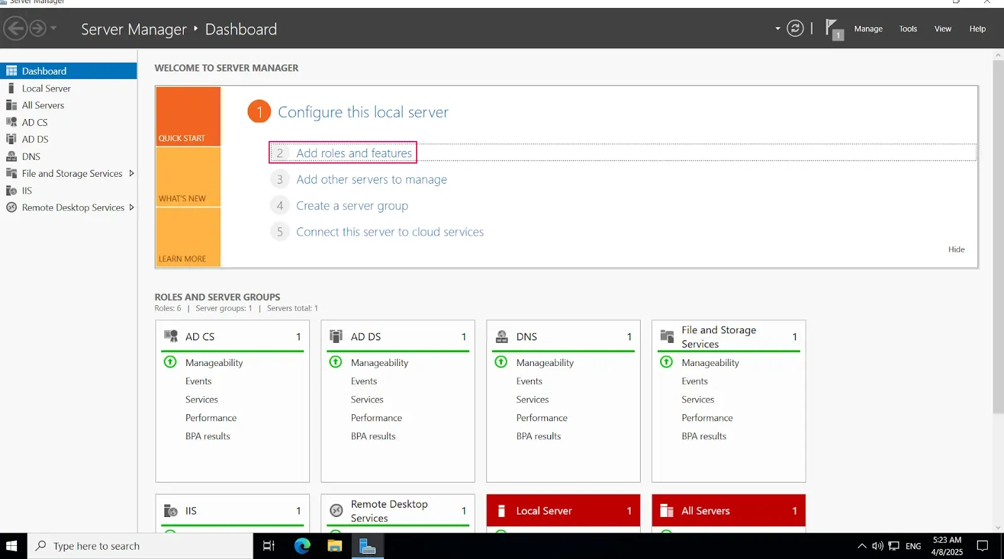This screenshot has width=1004, height=559.
Task: Click Local Server red tile icon
Action: 501,511
